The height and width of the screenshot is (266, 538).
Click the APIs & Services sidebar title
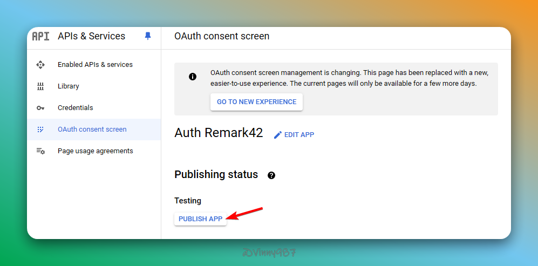91,36
